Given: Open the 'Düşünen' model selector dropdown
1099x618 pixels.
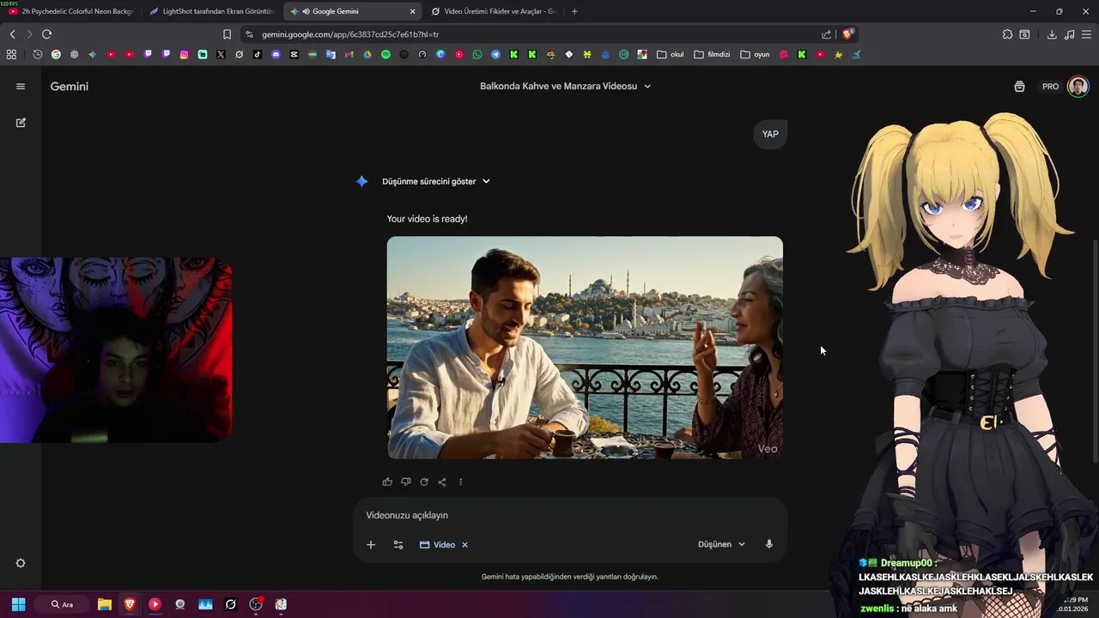Looking at the screenshot, I should (x=721, y=545).
